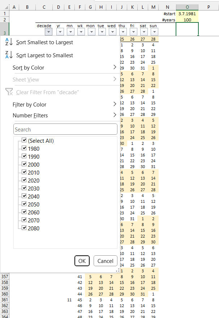Click the filter arrow under the yr column
219x318 pixels.
pos(60,32)
